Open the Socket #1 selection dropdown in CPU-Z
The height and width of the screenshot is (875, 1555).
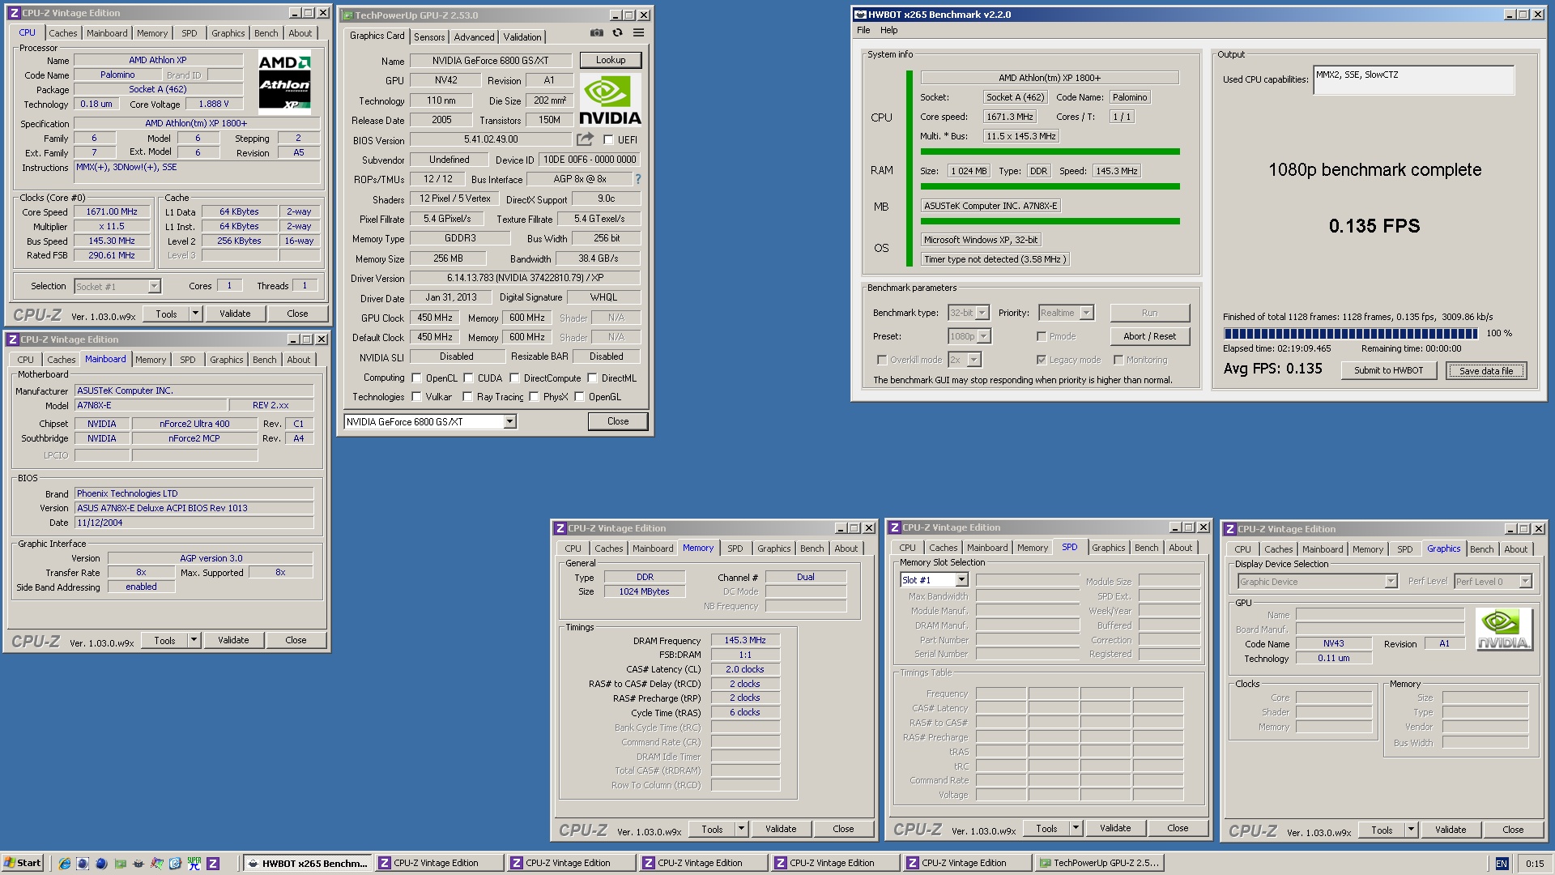[x=154, y=286]
